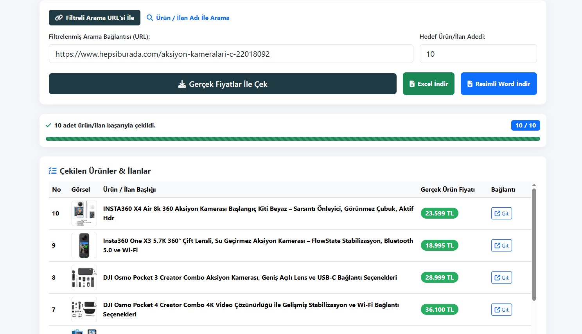582x334 pixels.
Task: Click the results table scrollbar up arrow
Action: tap(534, 185)
